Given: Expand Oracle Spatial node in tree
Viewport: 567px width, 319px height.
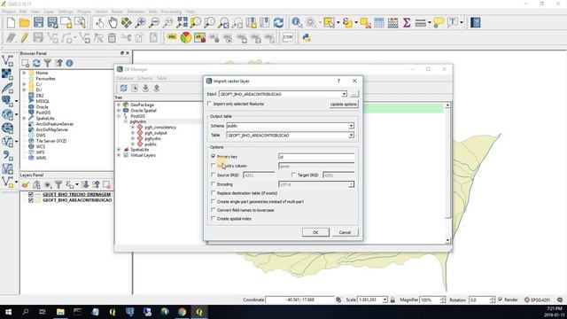Looking at the screenshot, I should (119, 110).
